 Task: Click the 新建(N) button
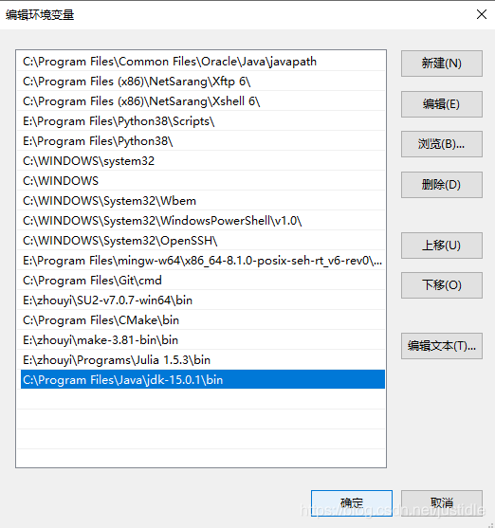(x=442, y=64)
